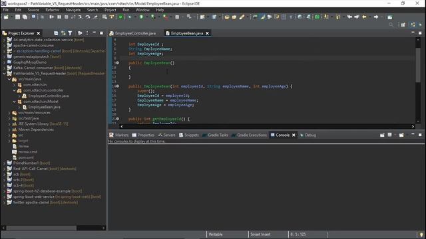
Task: Click the Previous Annotation icon
Action: 338,17
